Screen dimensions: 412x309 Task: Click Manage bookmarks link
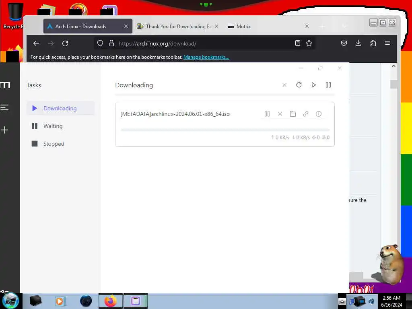[206, 57]
